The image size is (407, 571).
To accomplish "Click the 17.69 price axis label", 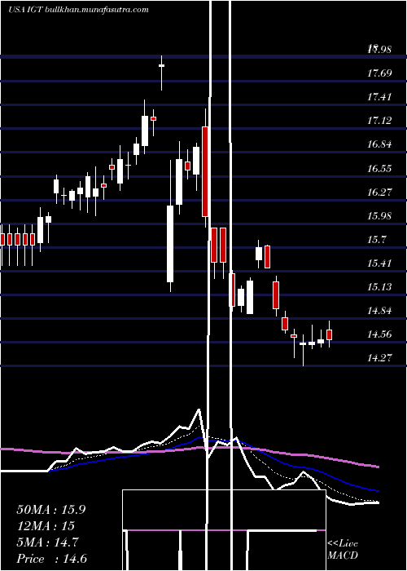I will coord(379,73).
